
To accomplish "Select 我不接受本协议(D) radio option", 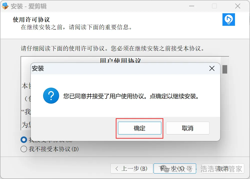I will [50, 149].
